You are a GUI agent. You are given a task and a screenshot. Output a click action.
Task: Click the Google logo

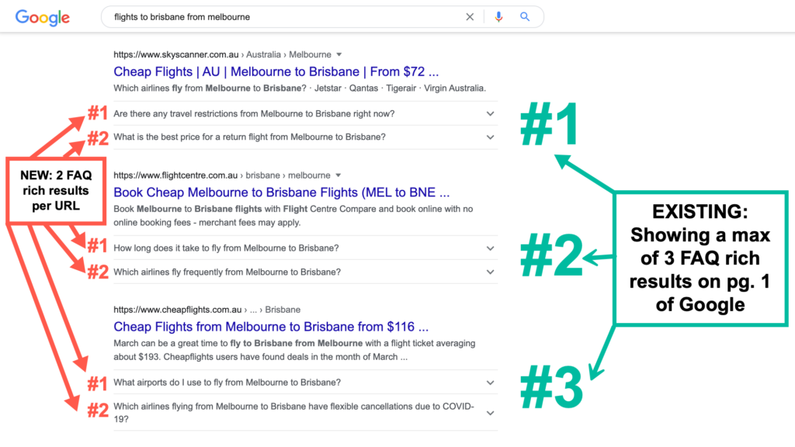pos(42,17)
